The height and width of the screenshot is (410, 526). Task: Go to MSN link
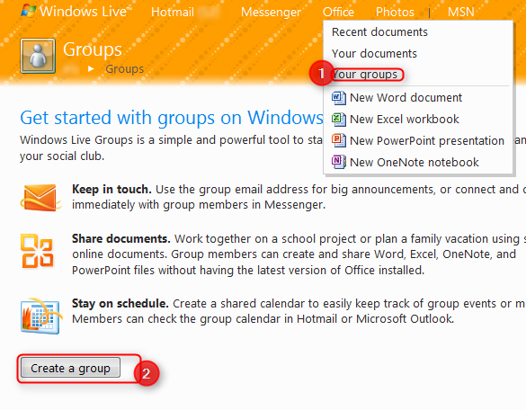(x=461, y=12)
